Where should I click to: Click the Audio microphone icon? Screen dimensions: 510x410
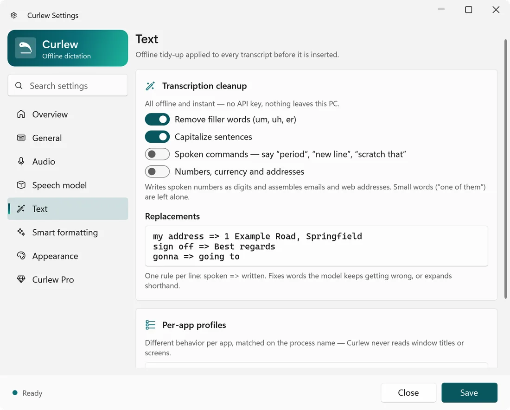click(x=21, y=162)
